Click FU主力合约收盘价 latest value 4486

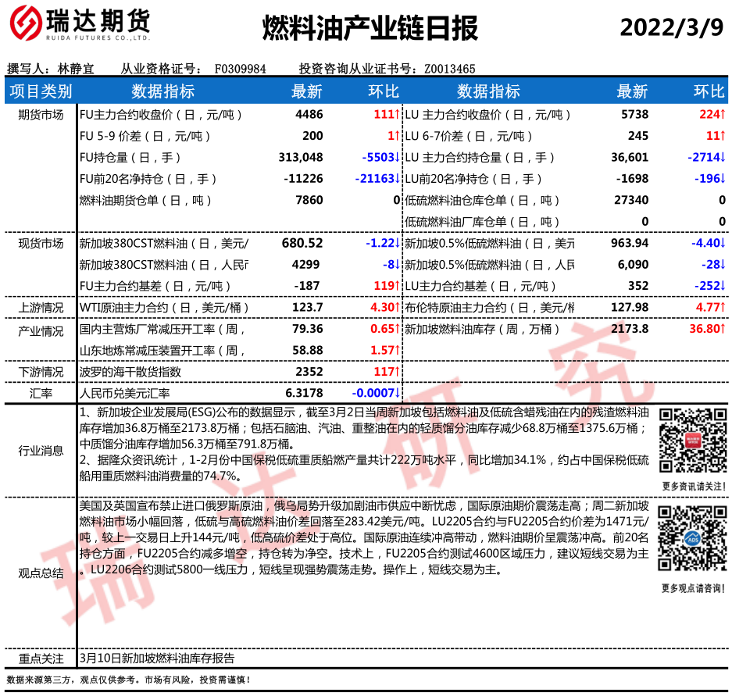(309, 115)
